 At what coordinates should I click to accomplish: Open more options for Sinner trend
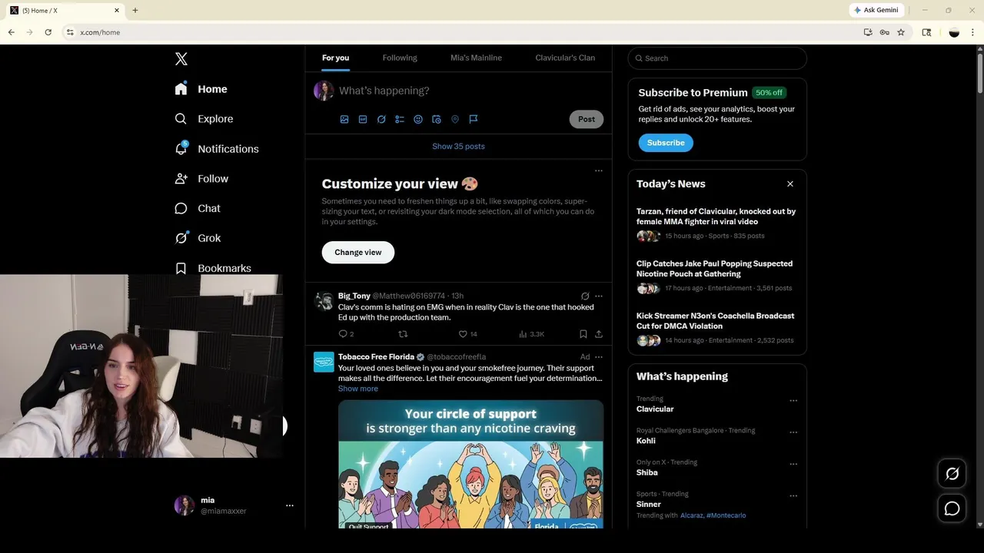click(793, 496)
